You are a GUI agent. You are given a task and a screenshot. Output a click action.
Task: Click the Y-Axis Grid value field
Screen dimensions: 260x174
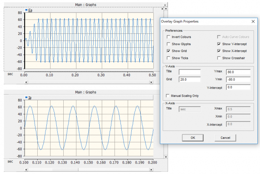[x=189, y=80]
